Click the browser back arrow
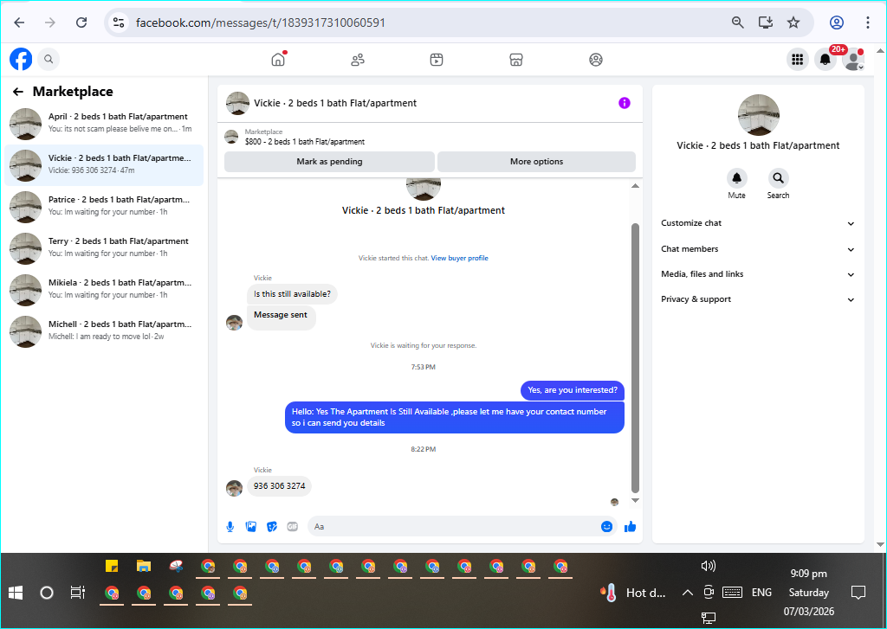887x629 pixels. (x=19, y=22)
